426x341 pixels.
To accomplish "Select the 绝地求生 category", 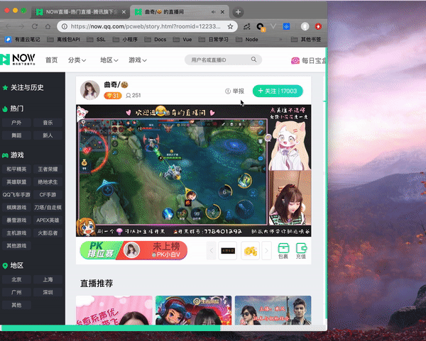I will (48, 182).
